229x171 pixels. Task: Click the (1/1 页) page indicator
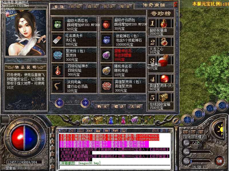point(73,102)
